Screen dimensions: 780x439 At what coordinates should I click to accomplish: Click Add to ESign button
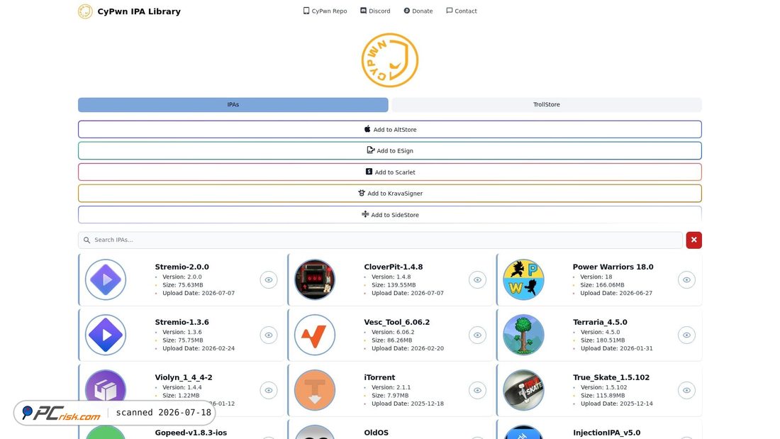tap(389, 151)
